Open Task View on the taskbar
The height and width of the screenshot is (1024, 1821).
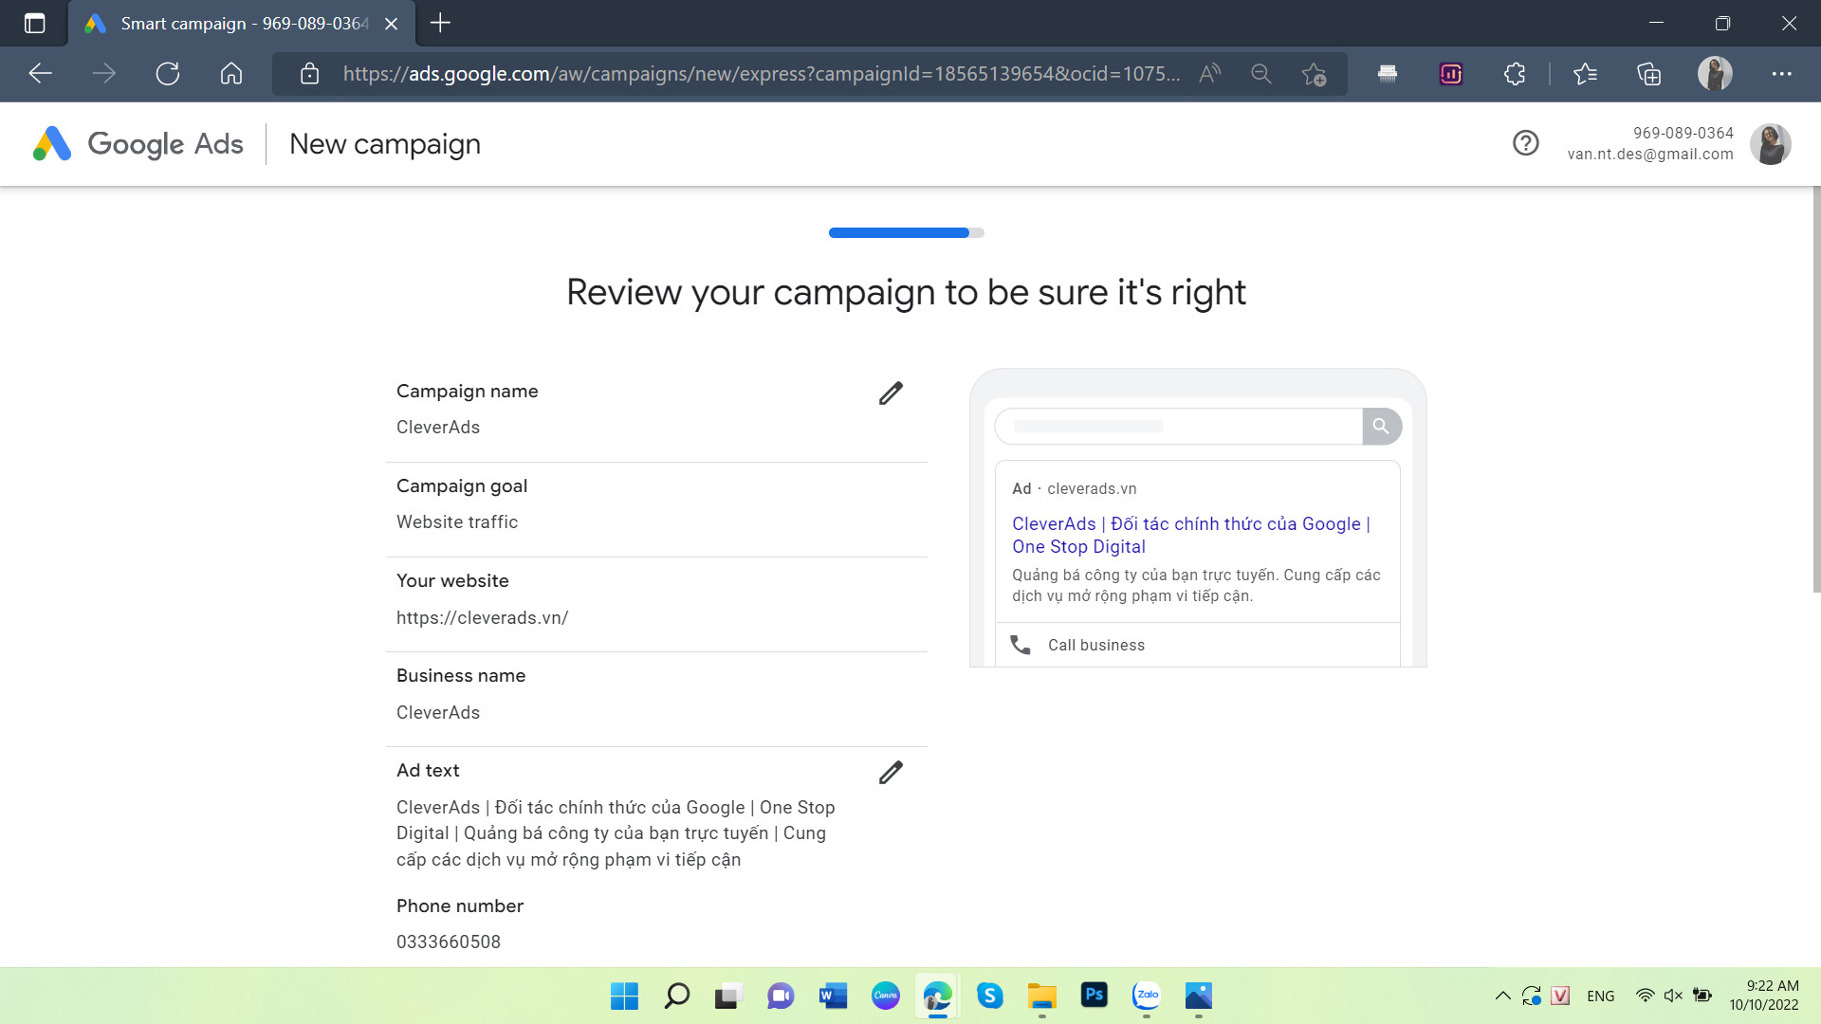coord(727,996)
